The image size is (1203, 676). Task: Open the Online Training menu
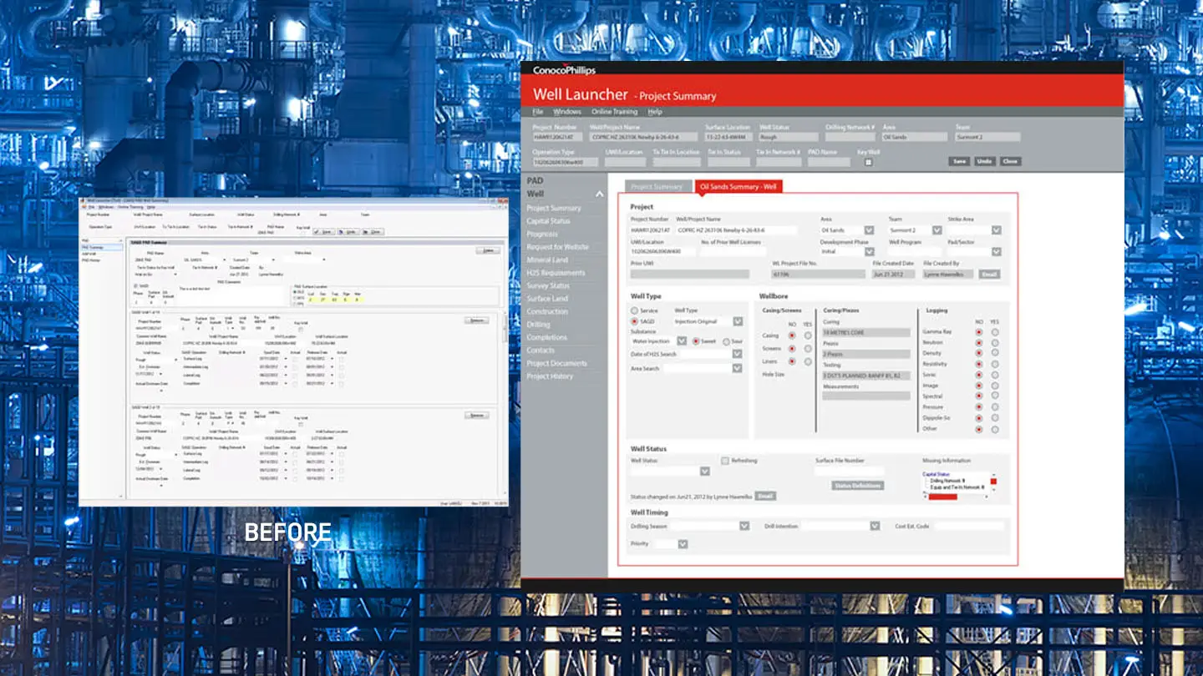(x=614, y=112)
